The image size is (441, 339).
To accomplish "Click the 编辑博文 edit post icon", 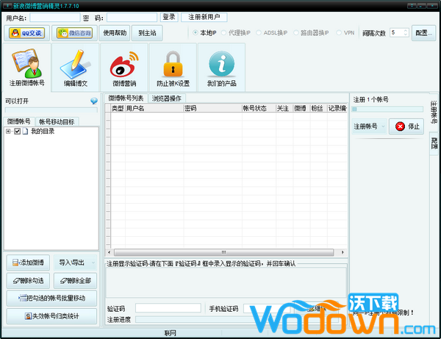I will 76,68.
